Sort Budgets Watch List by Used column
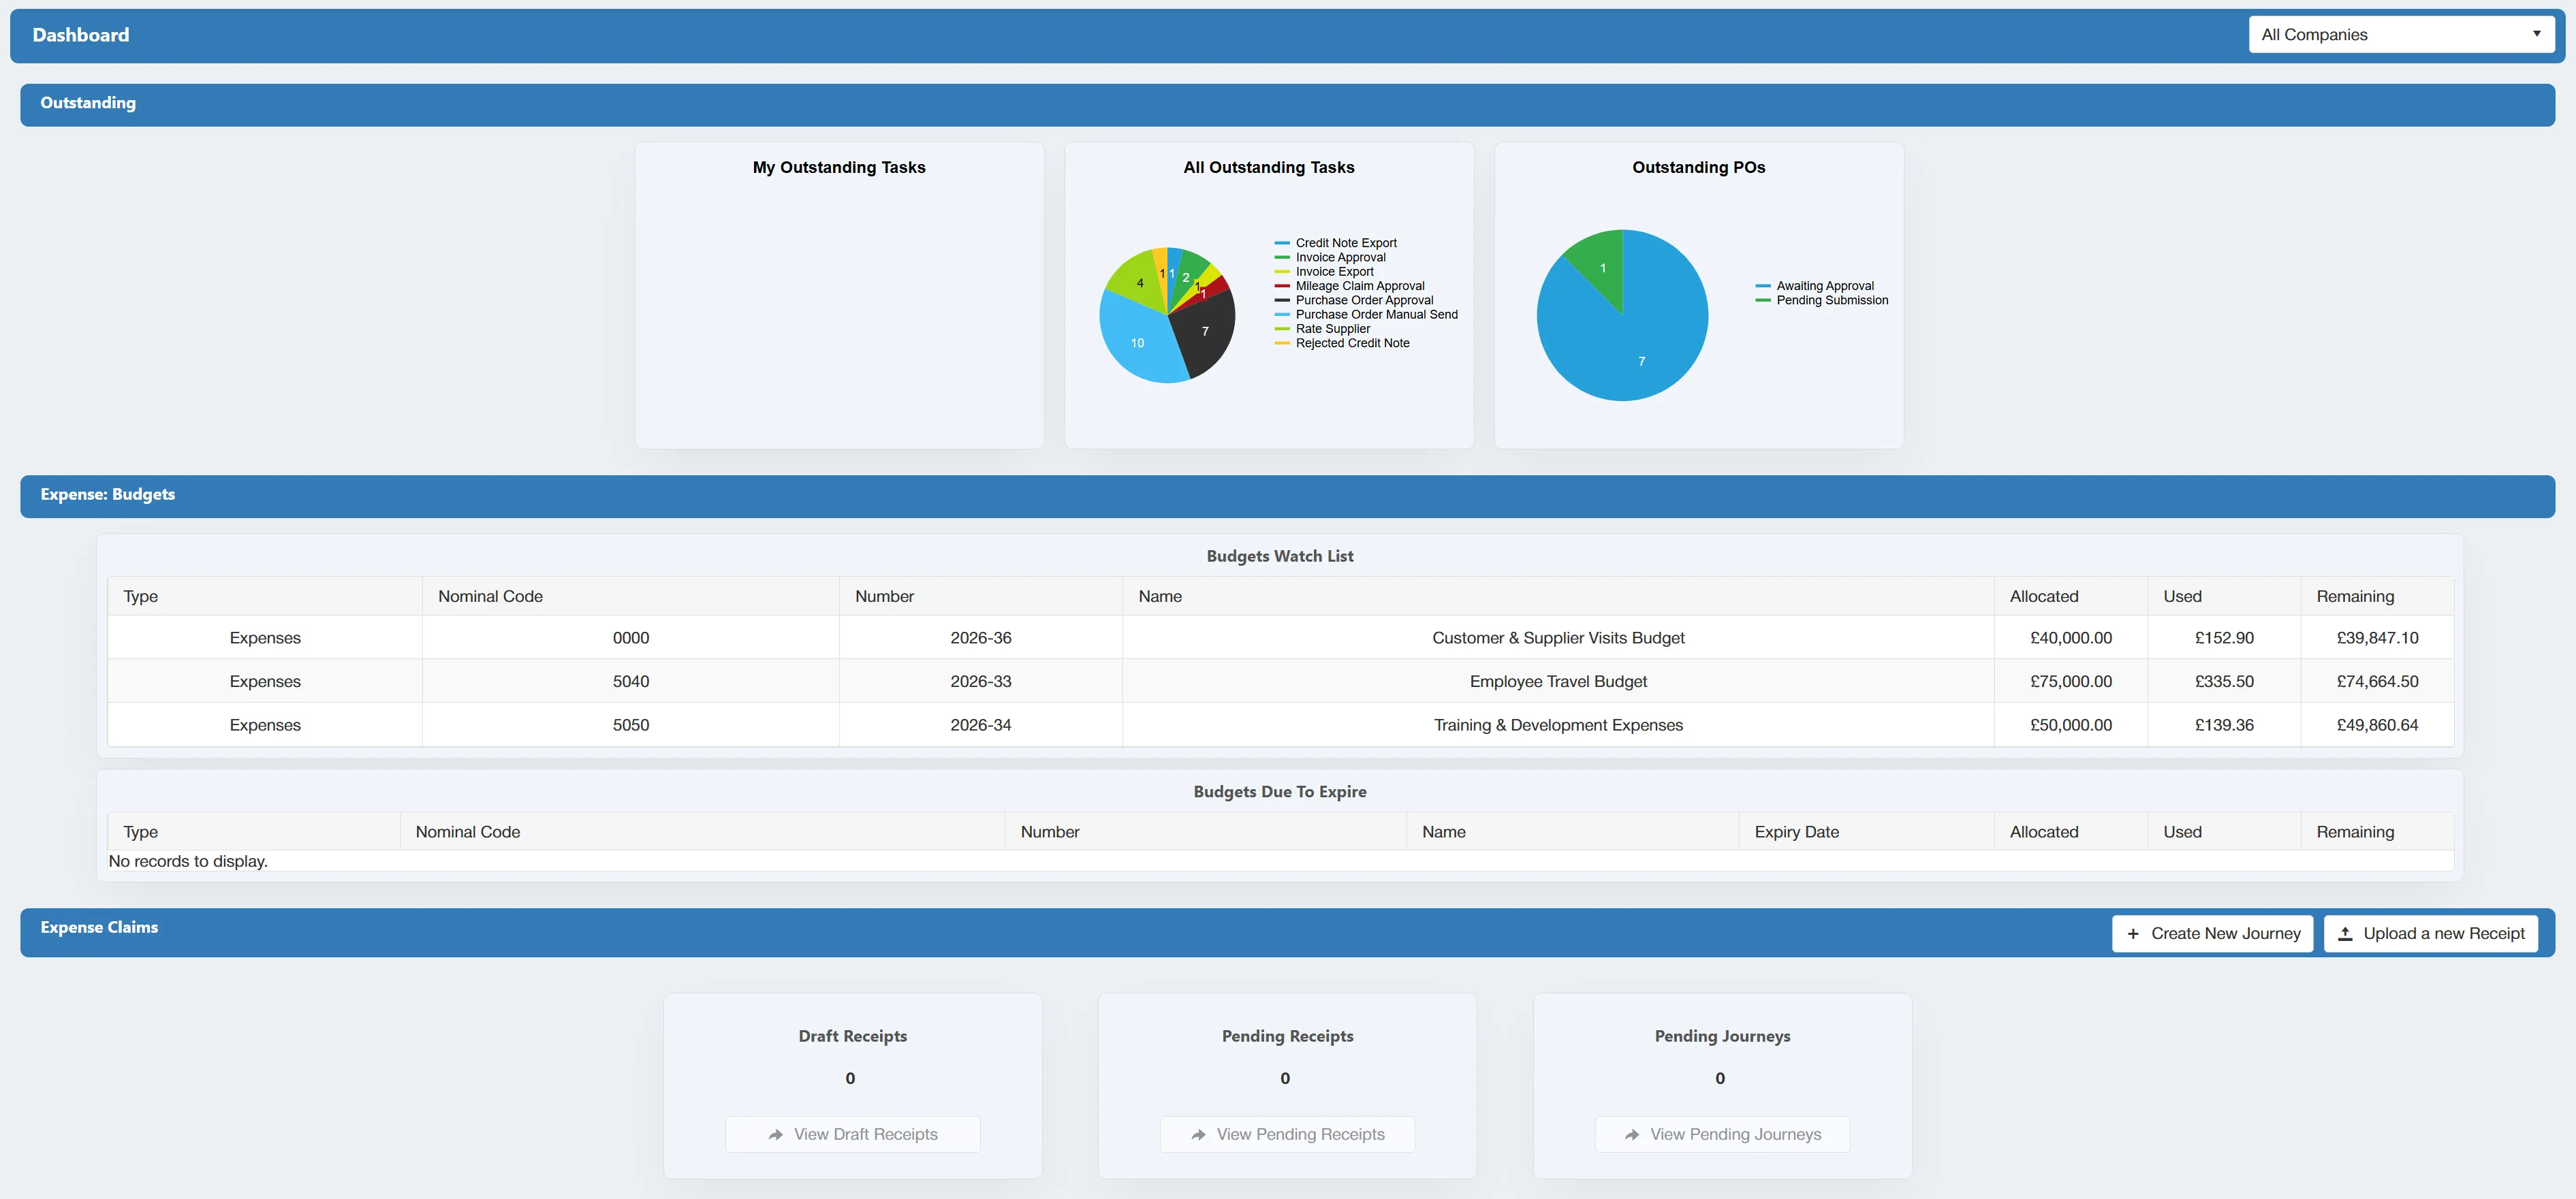2576x1199 pixels. click(x=2224, y=596)
